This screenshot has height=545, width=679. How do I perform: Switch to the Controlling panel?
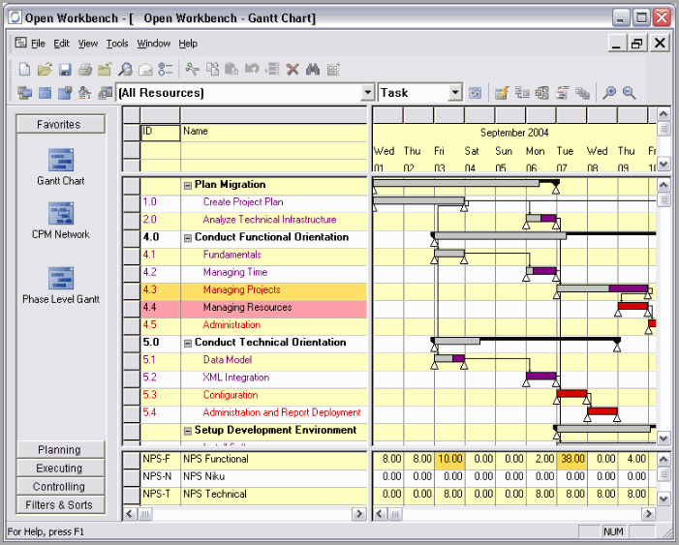pos(61,487)
